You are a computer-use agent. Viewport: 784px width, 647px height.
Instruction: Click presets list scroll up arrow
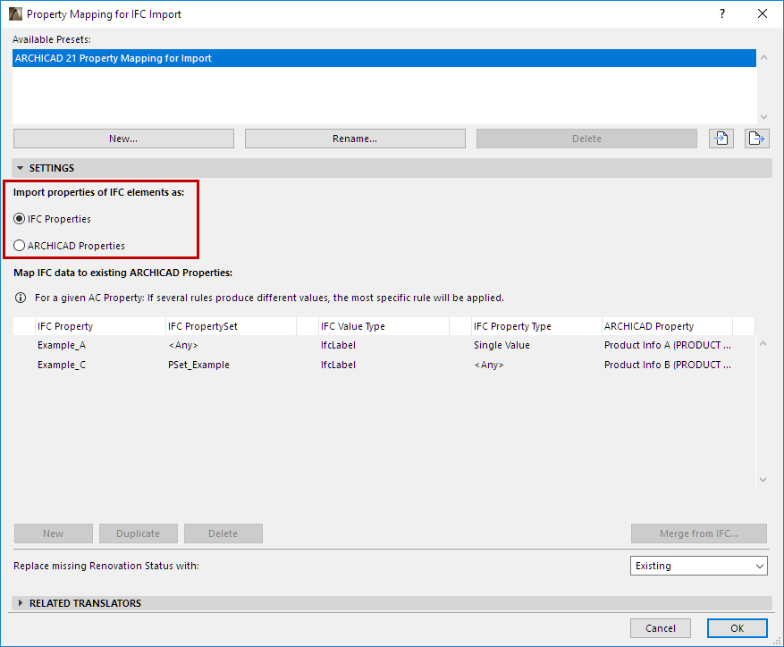click(763, 57)
